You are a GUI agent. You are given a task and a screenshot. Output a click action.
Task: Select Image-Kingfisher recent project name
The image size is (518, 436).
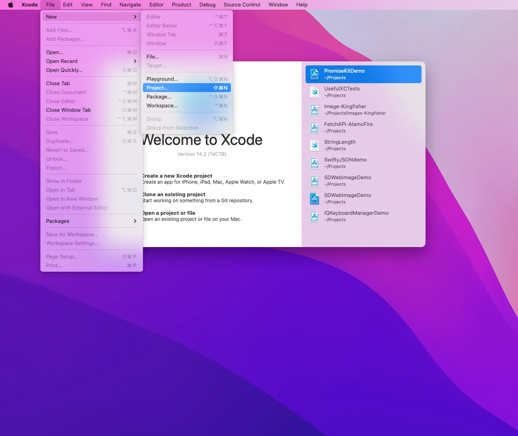(x=345, y=107)
